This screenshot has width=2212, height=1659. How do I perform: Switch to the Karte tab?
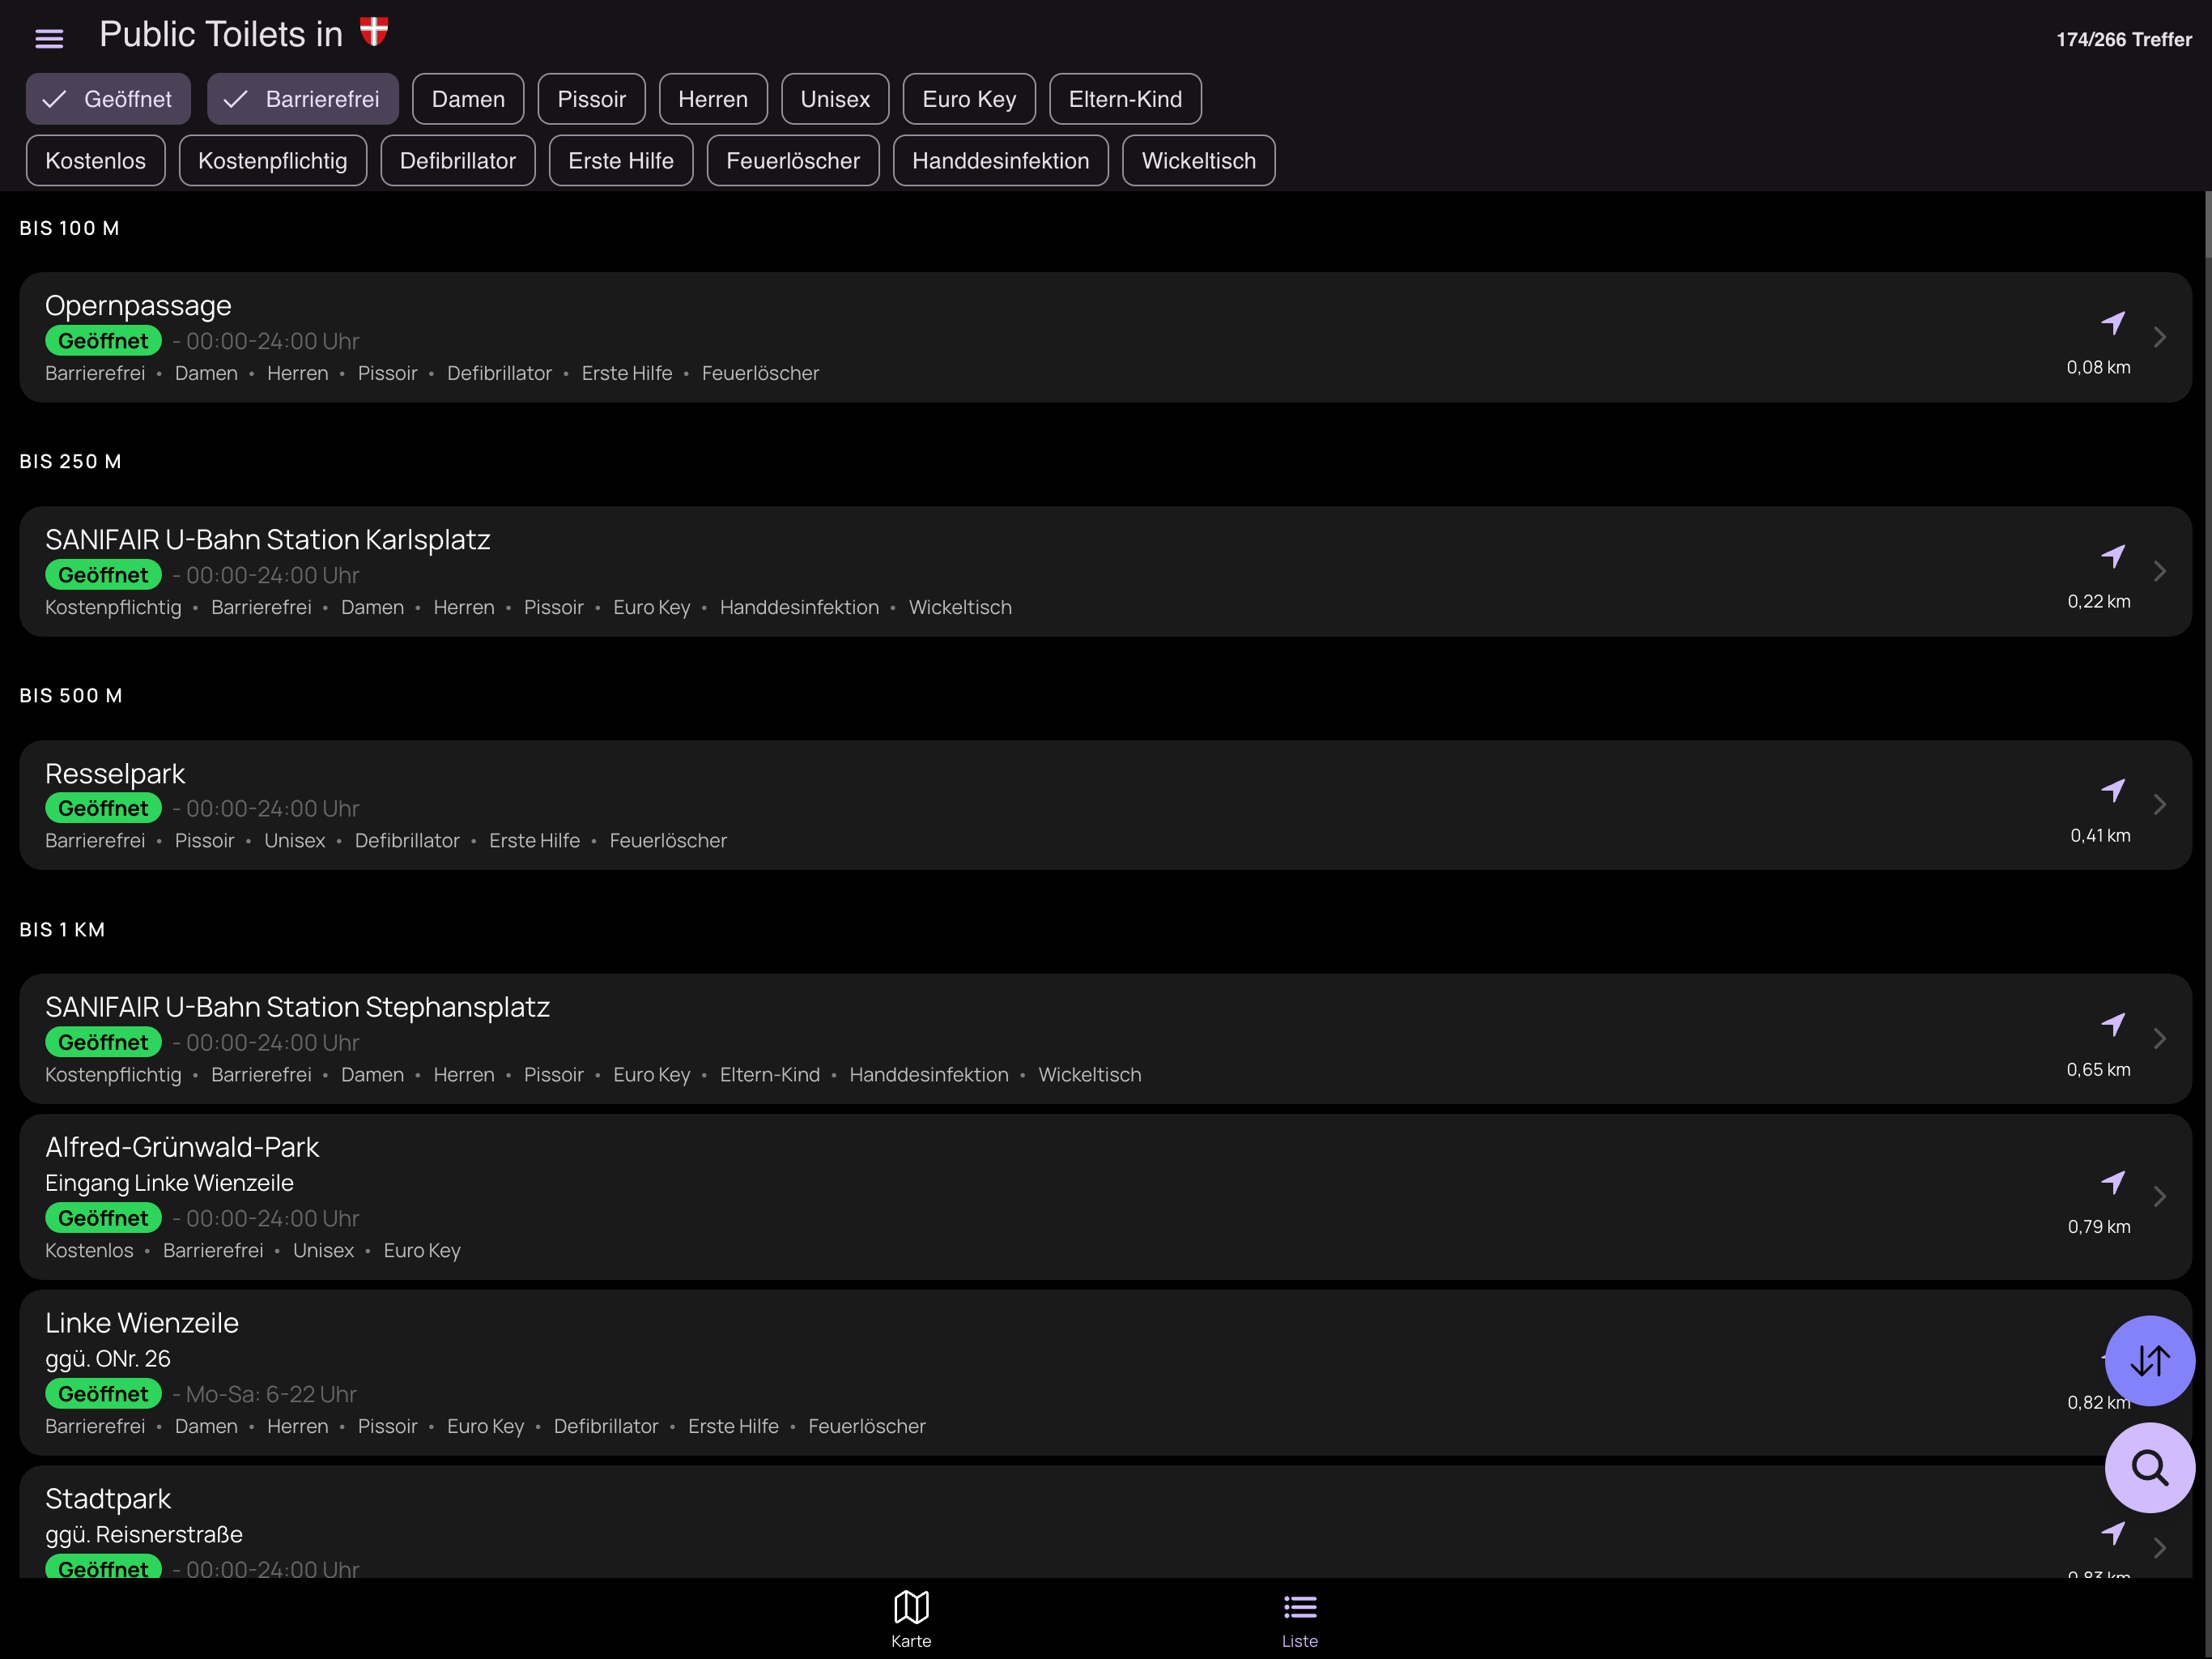(910, 1618)
